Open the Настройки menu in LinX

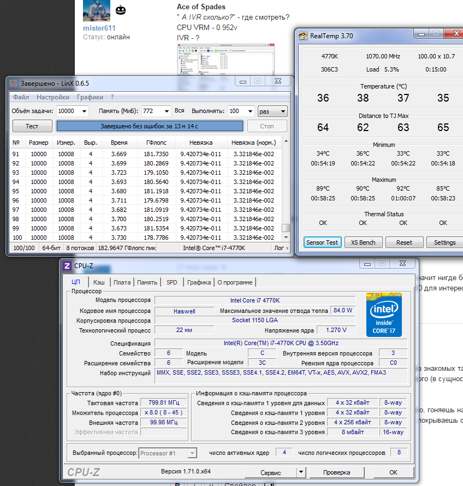click(x=53, y=97)
